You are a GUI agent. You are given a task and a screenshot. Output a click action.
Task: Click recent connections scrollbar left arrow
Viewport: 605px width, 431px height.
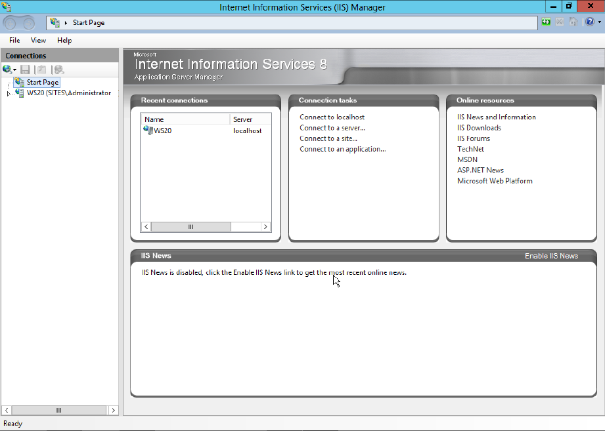point(146,227)
